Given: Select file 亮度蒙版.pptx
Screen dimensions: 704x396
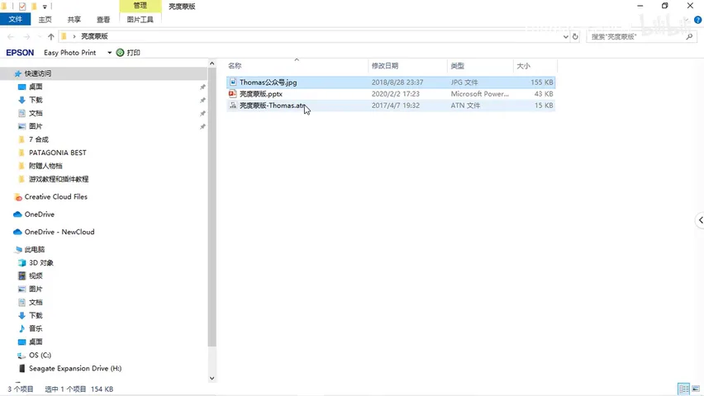Looking at the screenshot, I should (x=261, y=94).
